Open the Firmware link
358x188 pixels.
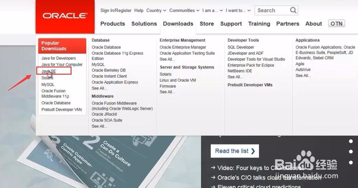click(x=168, y=86)
